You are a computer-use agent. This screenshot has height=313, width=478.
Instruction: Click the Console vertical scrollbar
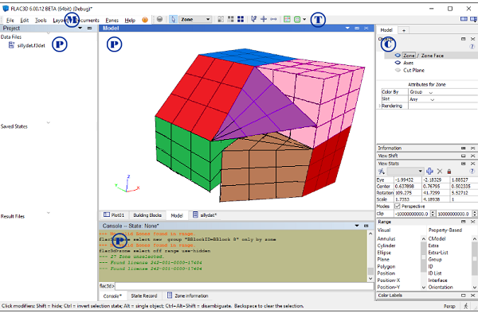click(x=370, y=256)
